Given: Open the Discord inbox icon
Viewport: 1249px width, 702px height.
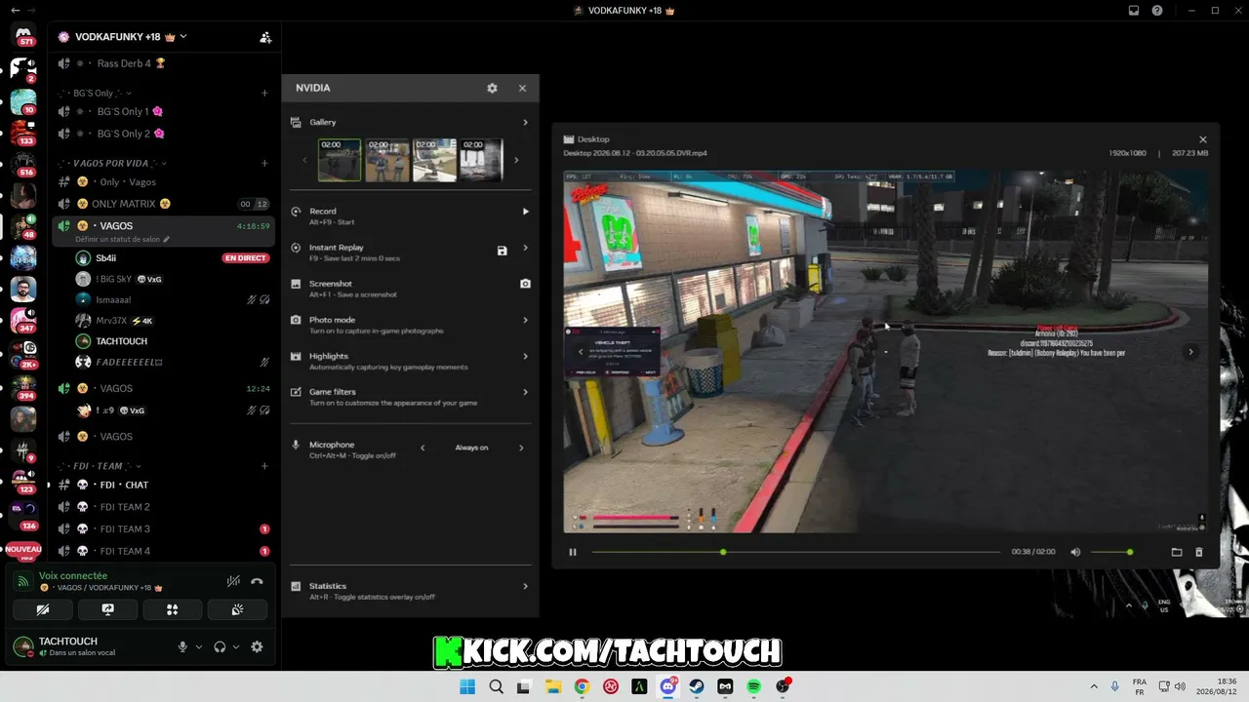Looking at the screenshot, I should 1134,10.
